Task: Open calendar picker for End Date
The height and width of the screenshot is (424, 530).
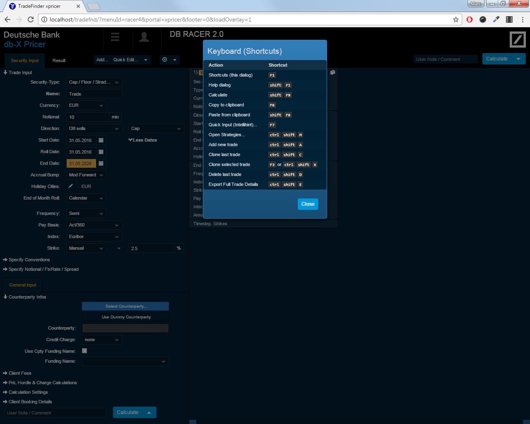Action: click(x=101, y=164)
